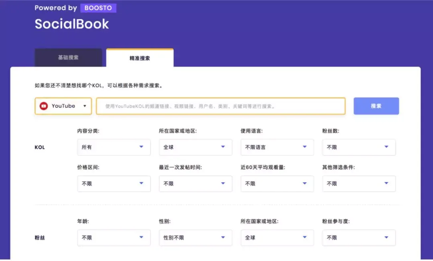
Task: Click the 近60天平均观看量: label
Action: point(263,167)
